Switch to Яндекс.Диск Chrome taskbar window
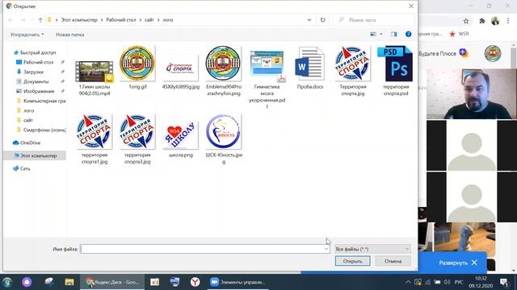The image size is (517, 290). tap(112, 282)
